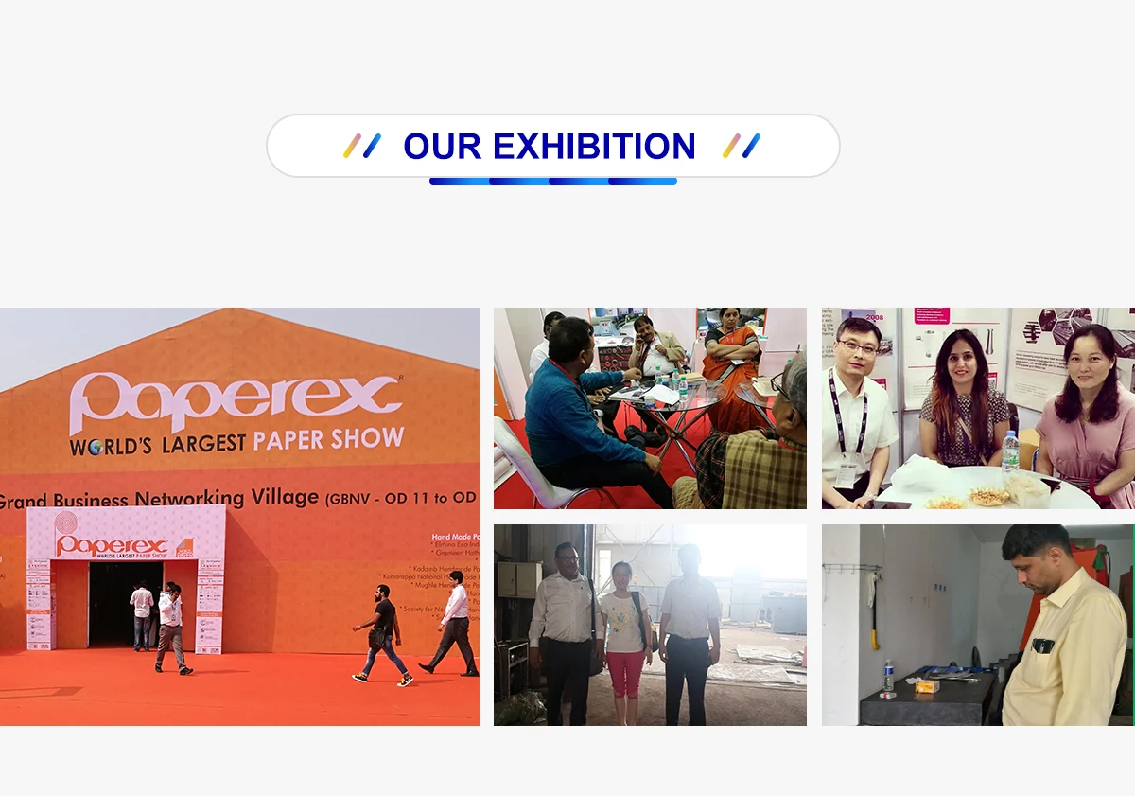The height and width of the screenshot is (796, 1135).
Task: Click the water bottle on white table
Action: [x=1010, y=452]
